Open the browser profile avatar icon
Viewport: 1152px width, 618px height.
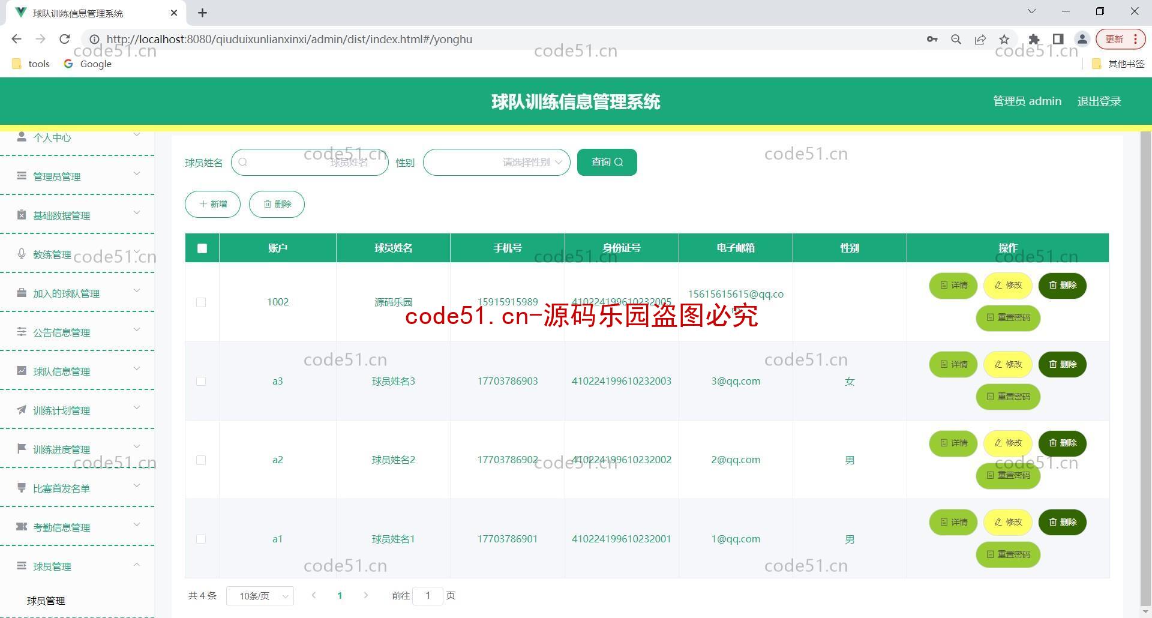pos(1082,39)
